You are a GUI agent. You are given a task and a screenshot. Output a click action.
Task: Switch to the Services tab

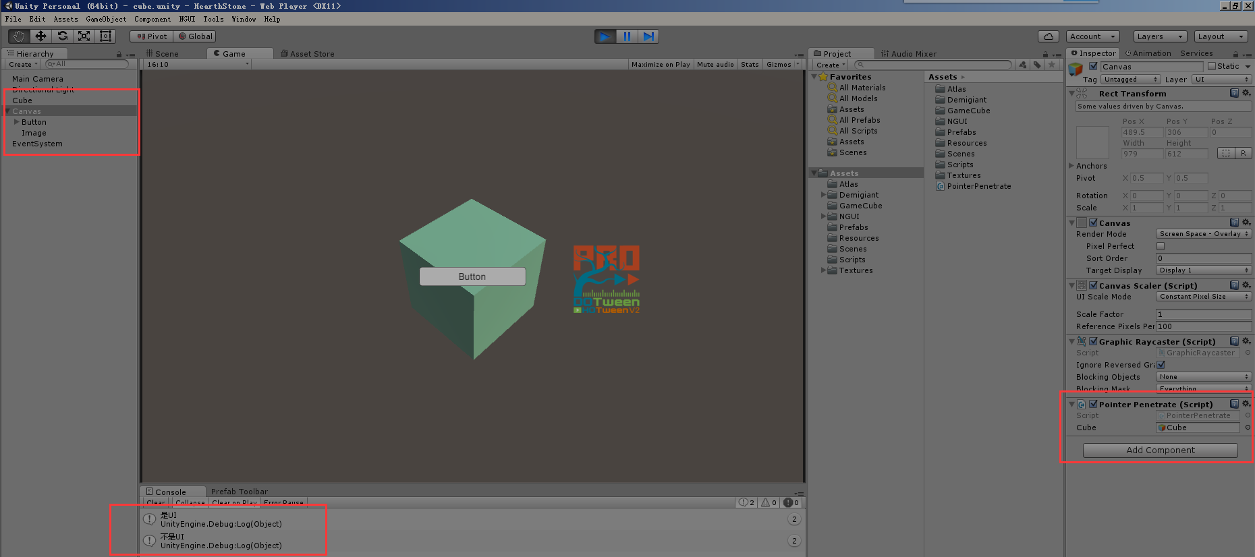(1196, 53)
